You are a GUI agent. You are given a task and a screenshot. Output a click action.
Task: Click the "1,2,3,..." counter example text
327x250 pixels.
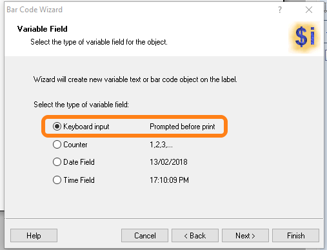(x=161, y=145)
